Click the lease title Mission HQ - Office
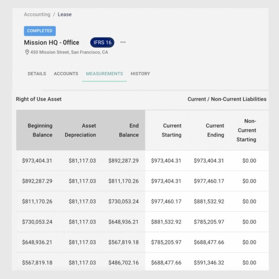This screenshot has width=279, height=279. 52,42
